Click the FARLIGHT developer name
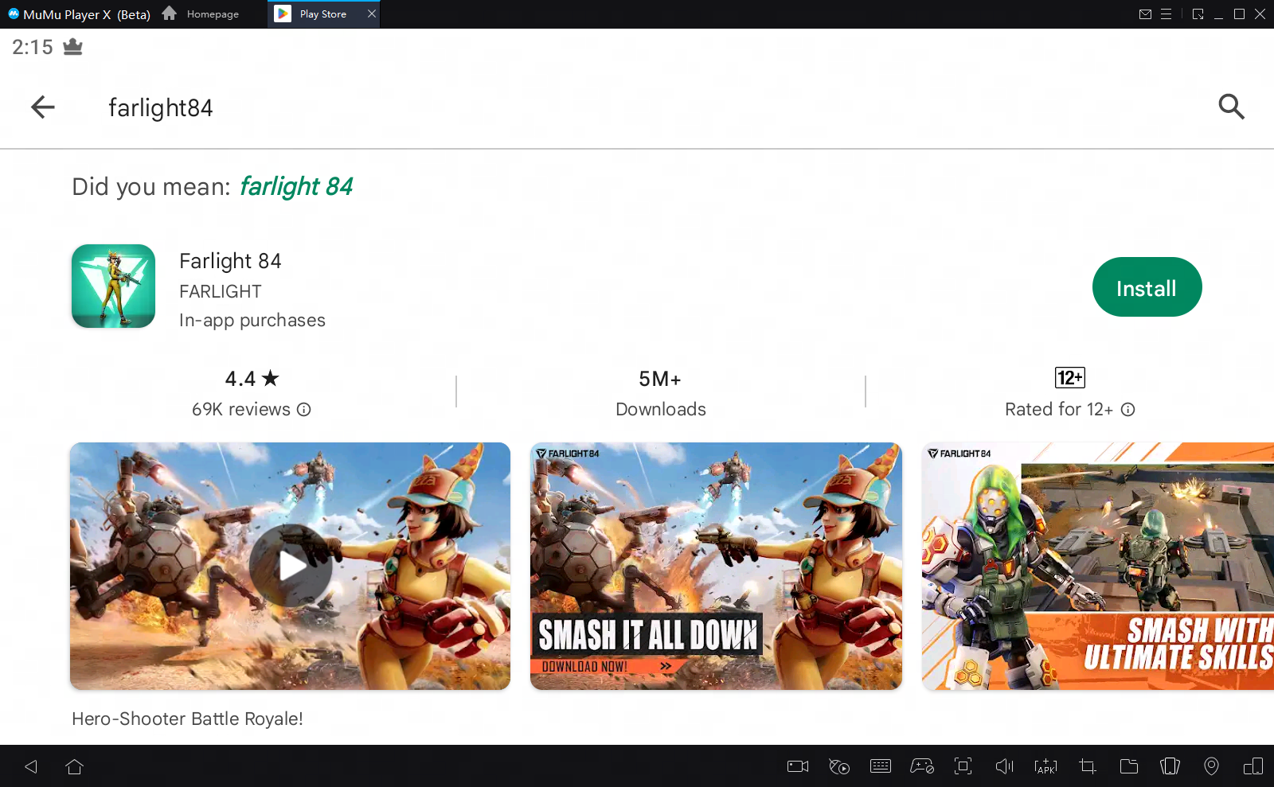 tap(221, 291)
